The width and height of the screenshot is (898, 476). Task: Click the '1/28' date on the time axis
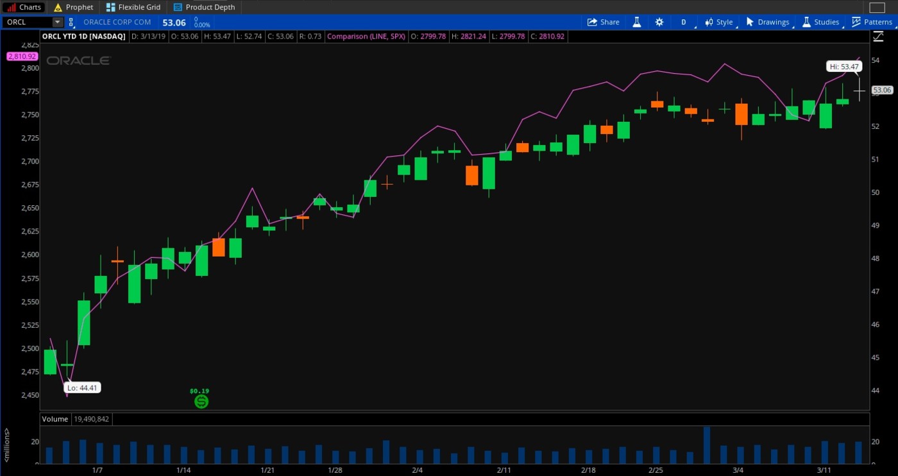pyautogui.click(x=335, y=470)
